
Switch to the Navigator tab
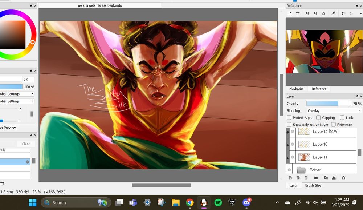coord(297,89)
